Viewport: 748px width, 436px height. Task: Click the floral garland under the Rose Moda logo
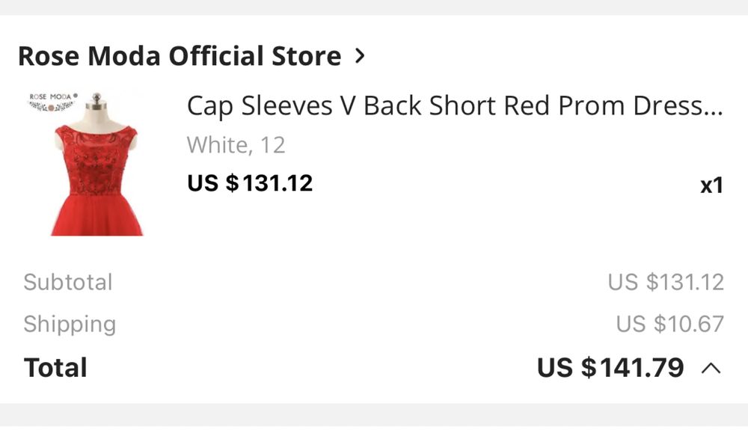51,108
